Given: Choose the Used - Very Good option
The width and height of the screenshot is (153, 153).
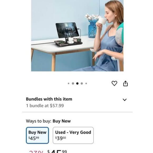Looking at the screenshot, I should click(x=73, y=135).
